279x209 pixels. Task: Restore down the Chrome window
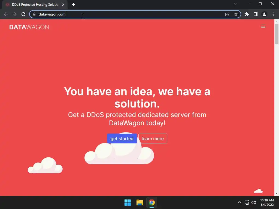[260, 4]
